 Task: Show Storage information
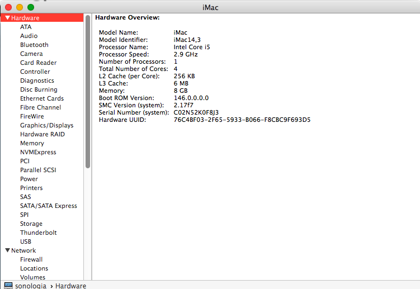click(31, 224)
